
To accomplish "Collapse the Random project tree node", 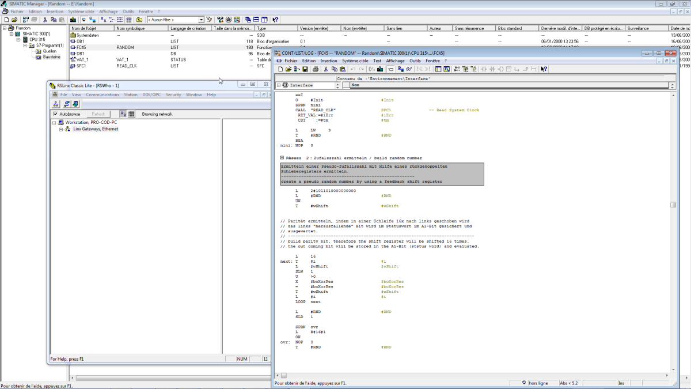I will [5, 28].
